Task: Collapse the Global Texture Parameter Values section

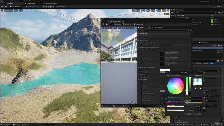Action: point(139,50)
